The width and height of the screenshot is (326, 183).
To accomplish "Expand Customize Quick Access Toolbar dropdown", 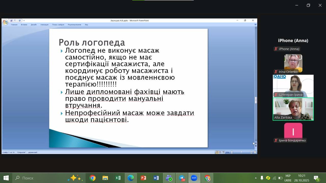I will [x=24, y=20].
